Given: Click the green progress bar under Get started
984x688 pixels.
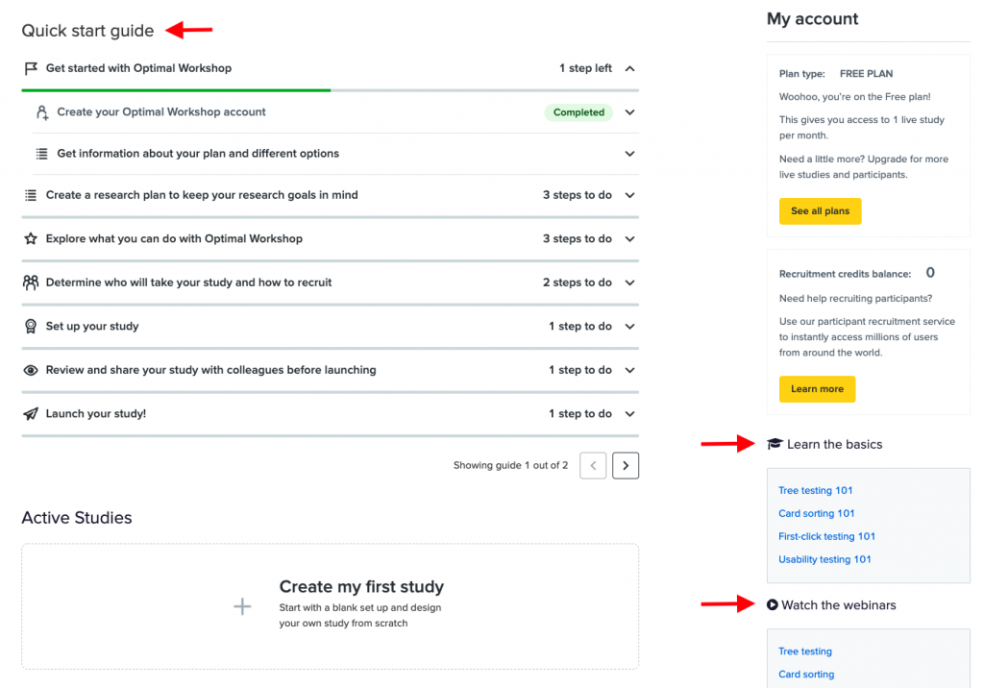Looking at the screenshot, I should click(176, 90).
